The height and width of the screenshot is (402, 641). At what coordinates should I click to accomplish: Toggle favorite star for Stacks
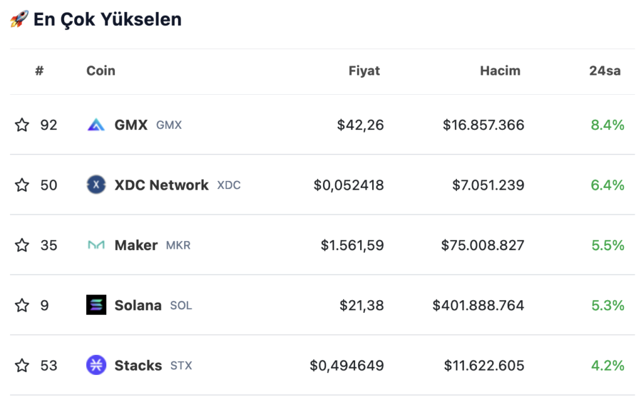[22, 365]
